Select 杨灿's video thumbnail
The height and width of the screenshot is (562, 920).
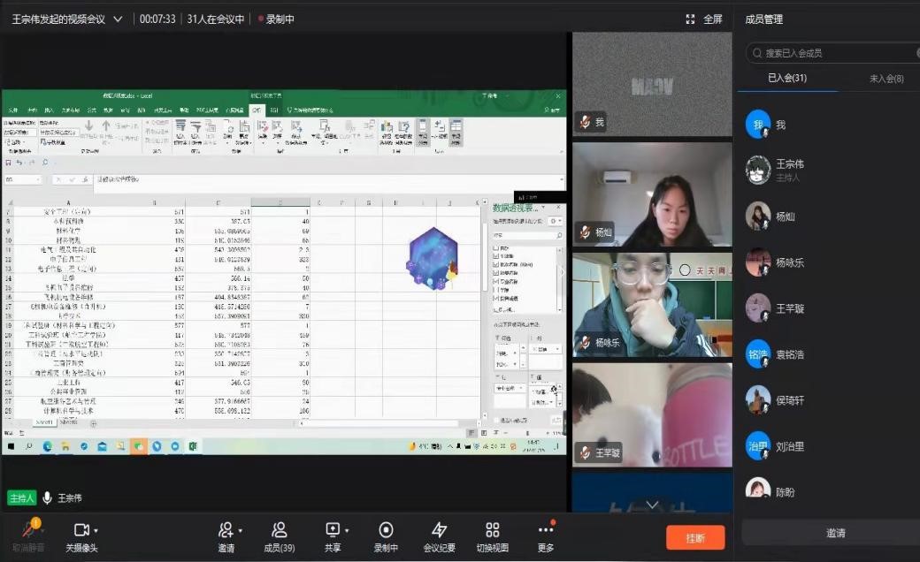pyautogui.click(x=652, y=194)
